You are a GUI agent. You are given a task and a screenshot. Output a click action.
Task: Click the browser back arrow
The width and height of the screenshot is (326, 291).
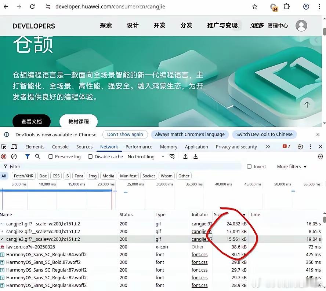point(6,7)
